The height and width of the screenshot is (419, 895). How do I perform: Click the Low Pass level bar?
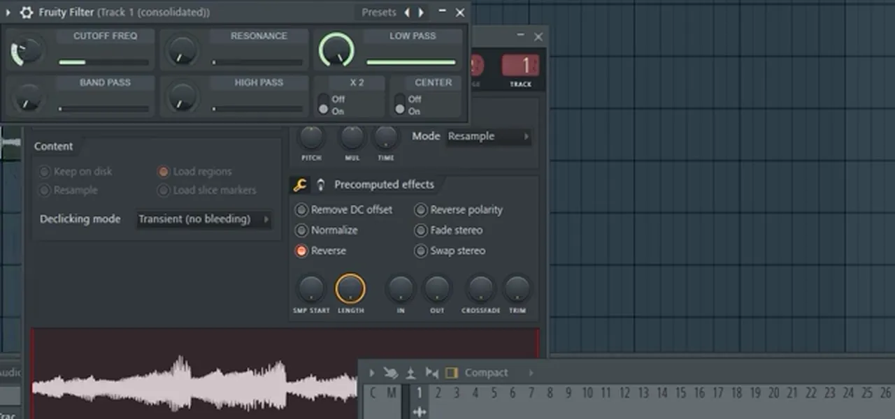[411, 62]
